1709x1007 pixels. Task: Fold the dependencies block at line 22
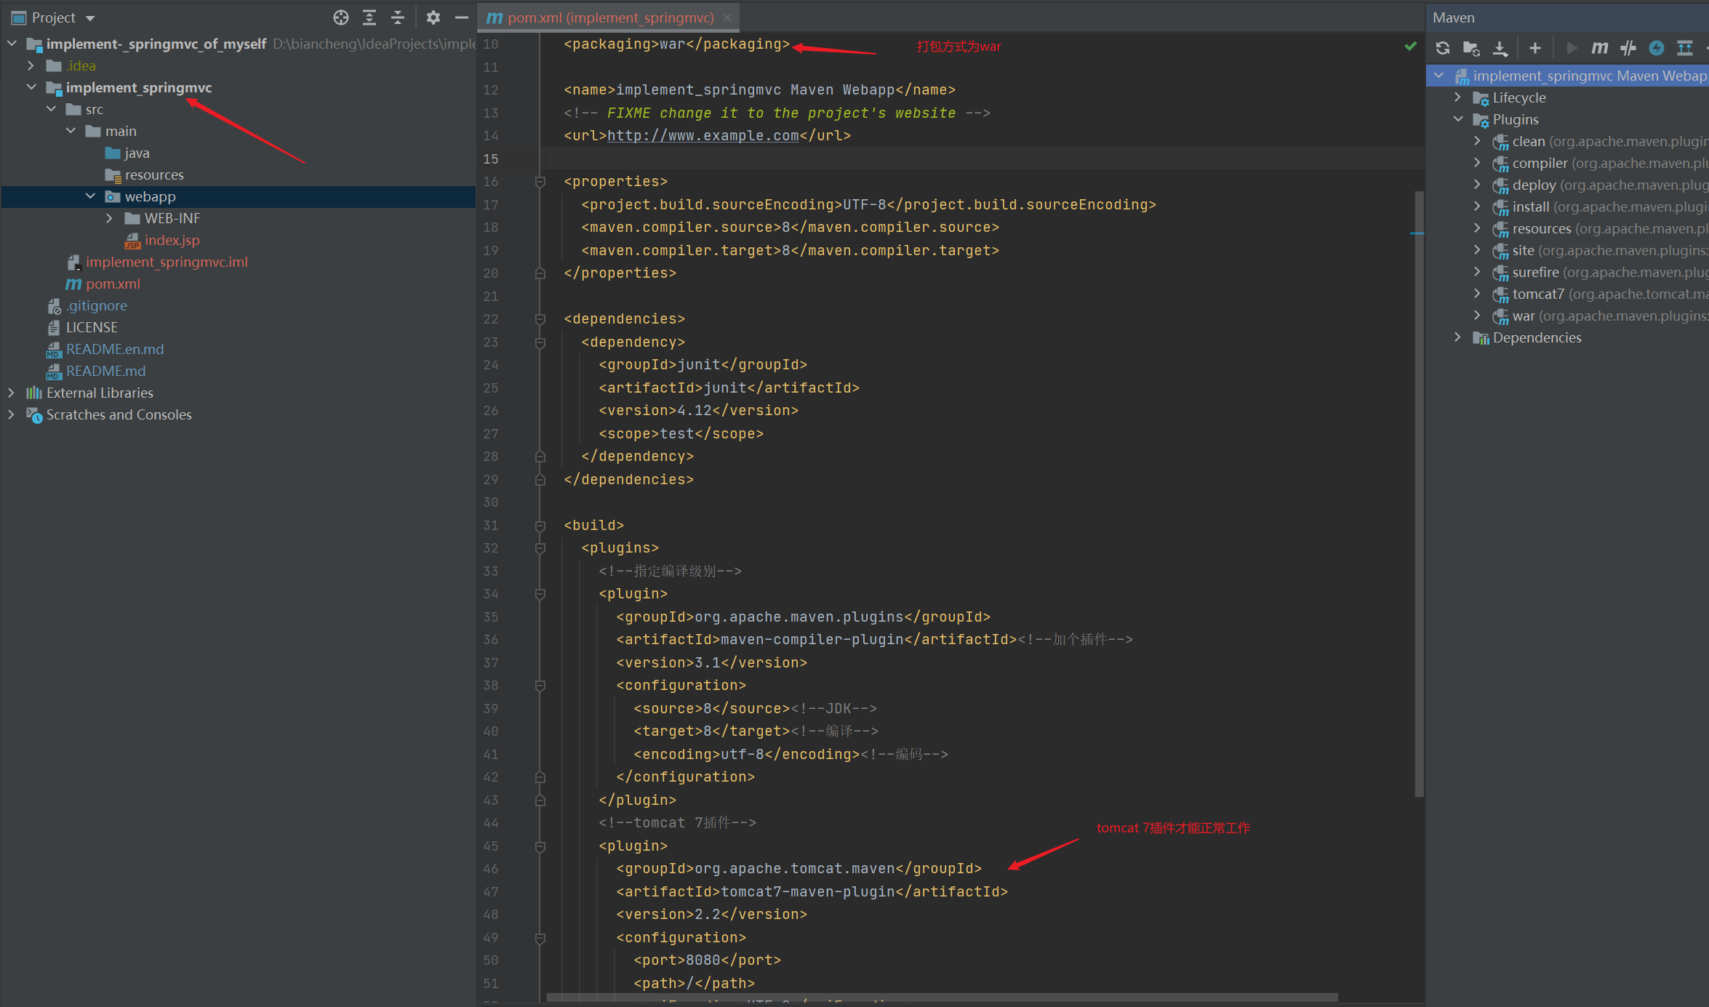pos(540,319)
